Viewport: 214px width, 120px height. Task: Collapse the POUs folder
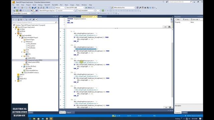(x=22, y=56)
